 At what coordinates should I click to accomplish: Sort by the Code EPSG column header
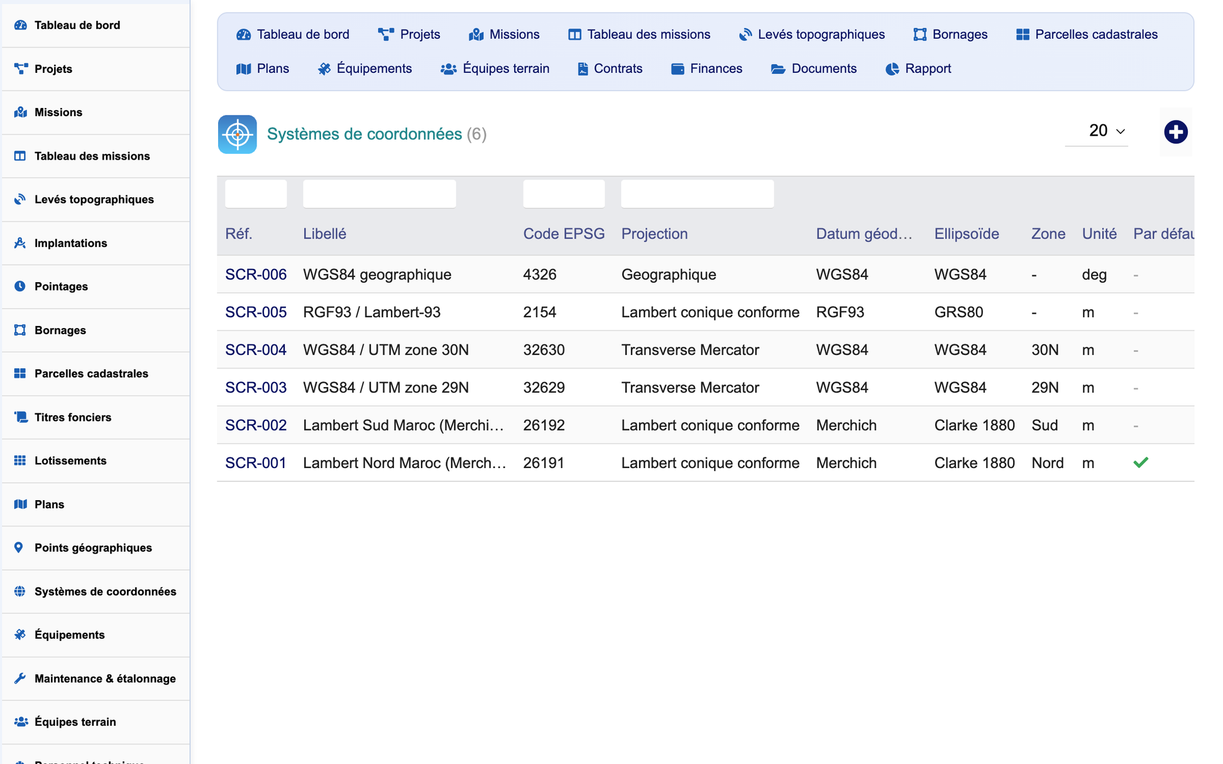pos(564,234)
